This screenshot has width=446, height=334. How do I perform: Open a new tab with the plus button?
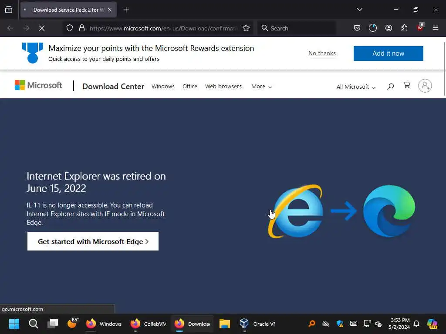[x=126, y=10]
